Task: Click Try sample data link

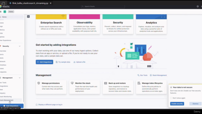Action: [63, 62]
